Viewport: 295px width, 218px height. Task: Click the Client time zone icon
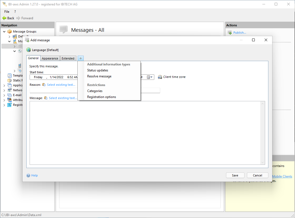(x=160, y=77)
